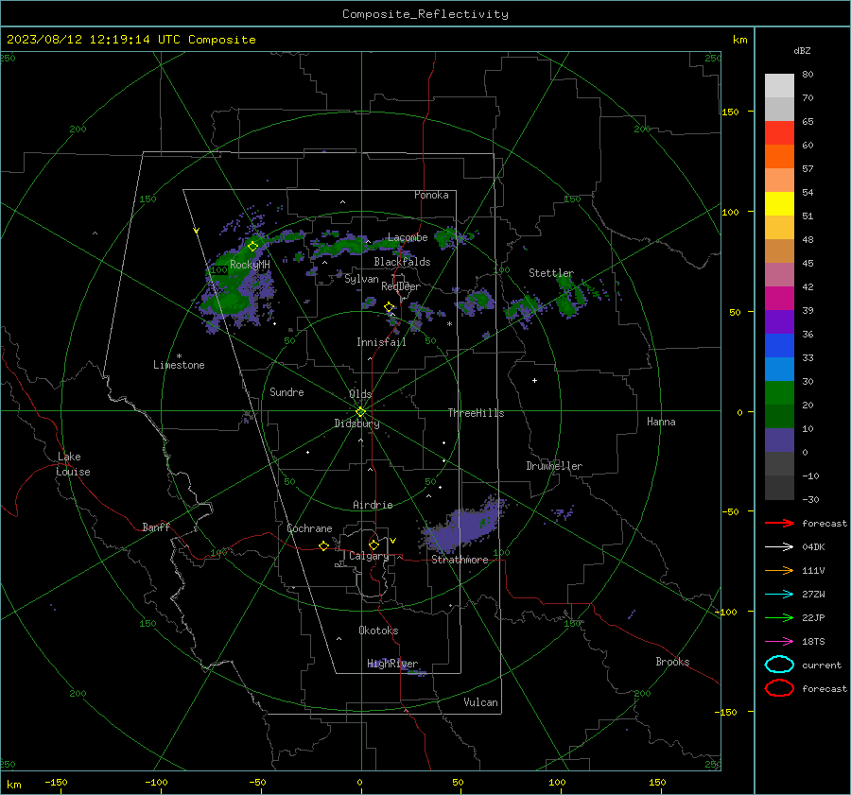Screen dimensions: 851x795
Task: Click the Olds label
Action: click(360, 394)
